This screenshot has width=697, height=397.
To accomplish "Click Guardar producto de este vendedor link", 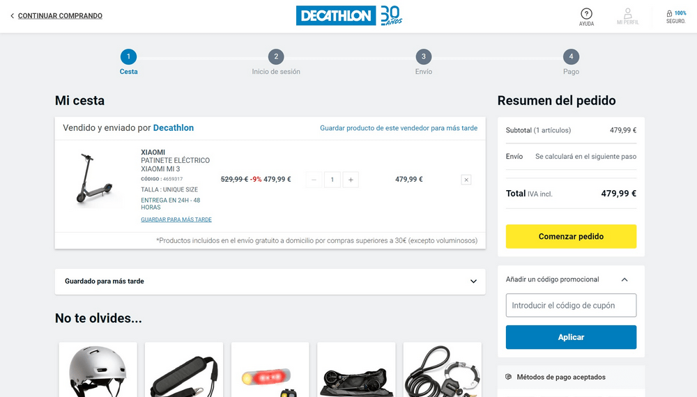I will coord(399,128).
